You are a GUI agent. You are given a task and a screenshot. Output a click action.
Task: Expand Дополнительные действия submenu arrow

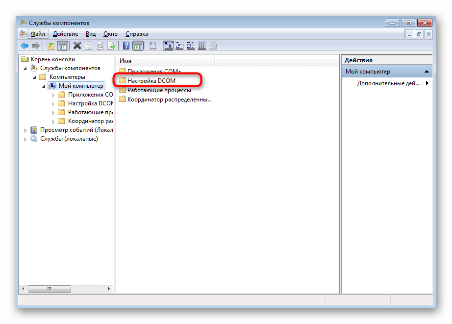(x=427, y=83)
